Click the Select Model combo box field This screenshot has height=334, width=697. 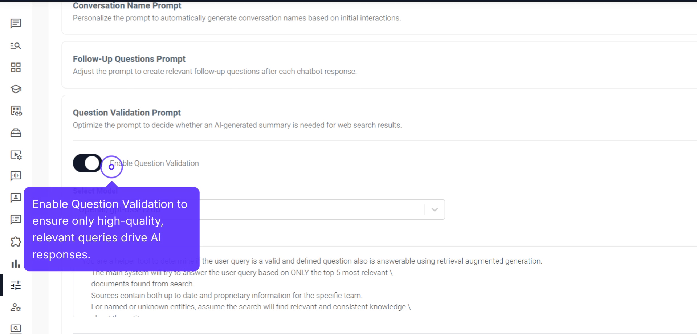(309, 209)
